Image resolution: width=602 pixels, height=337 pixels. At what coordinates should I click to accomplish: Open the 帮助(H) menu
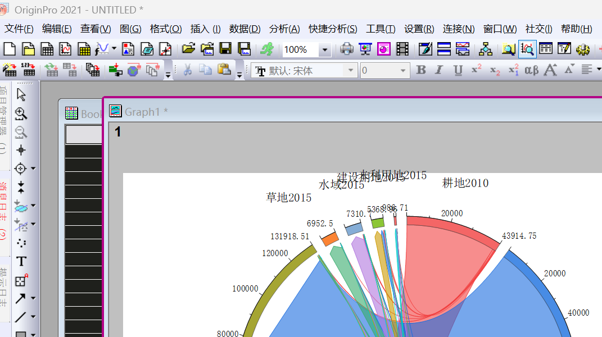[576, 29]
